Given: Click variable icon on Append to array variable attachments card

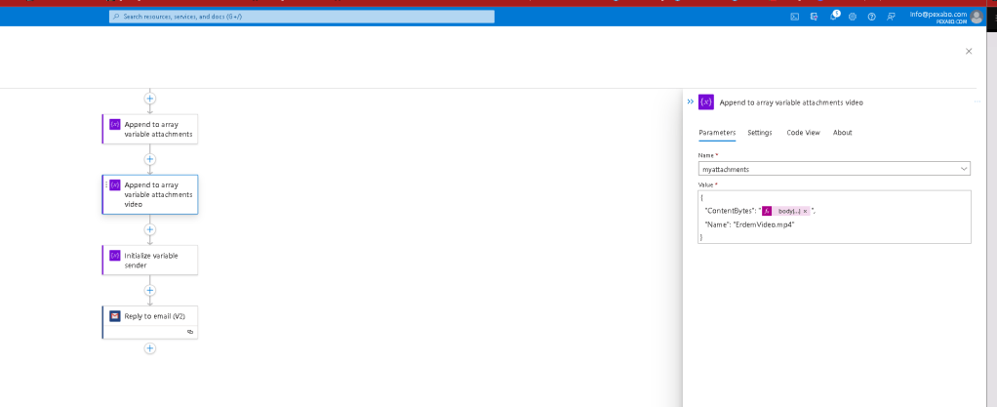Looking at the screenshot, I should point(114,125).
